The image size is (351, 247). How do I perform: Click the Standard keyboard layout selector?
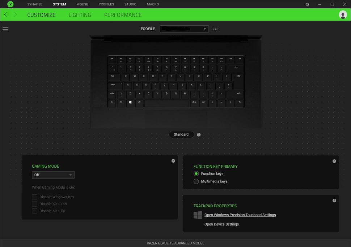181,134
